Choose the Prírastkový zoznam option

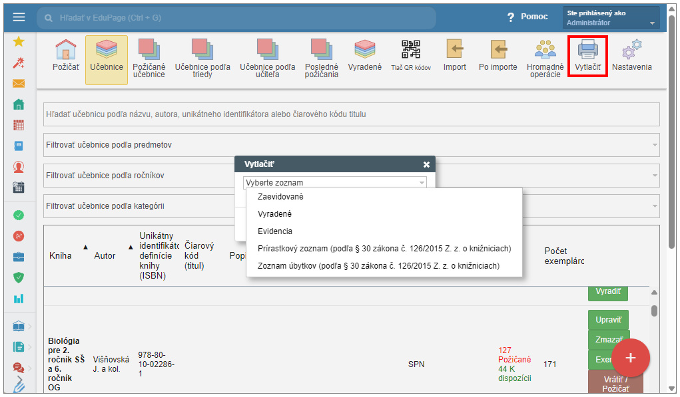[x=384, y=249]
